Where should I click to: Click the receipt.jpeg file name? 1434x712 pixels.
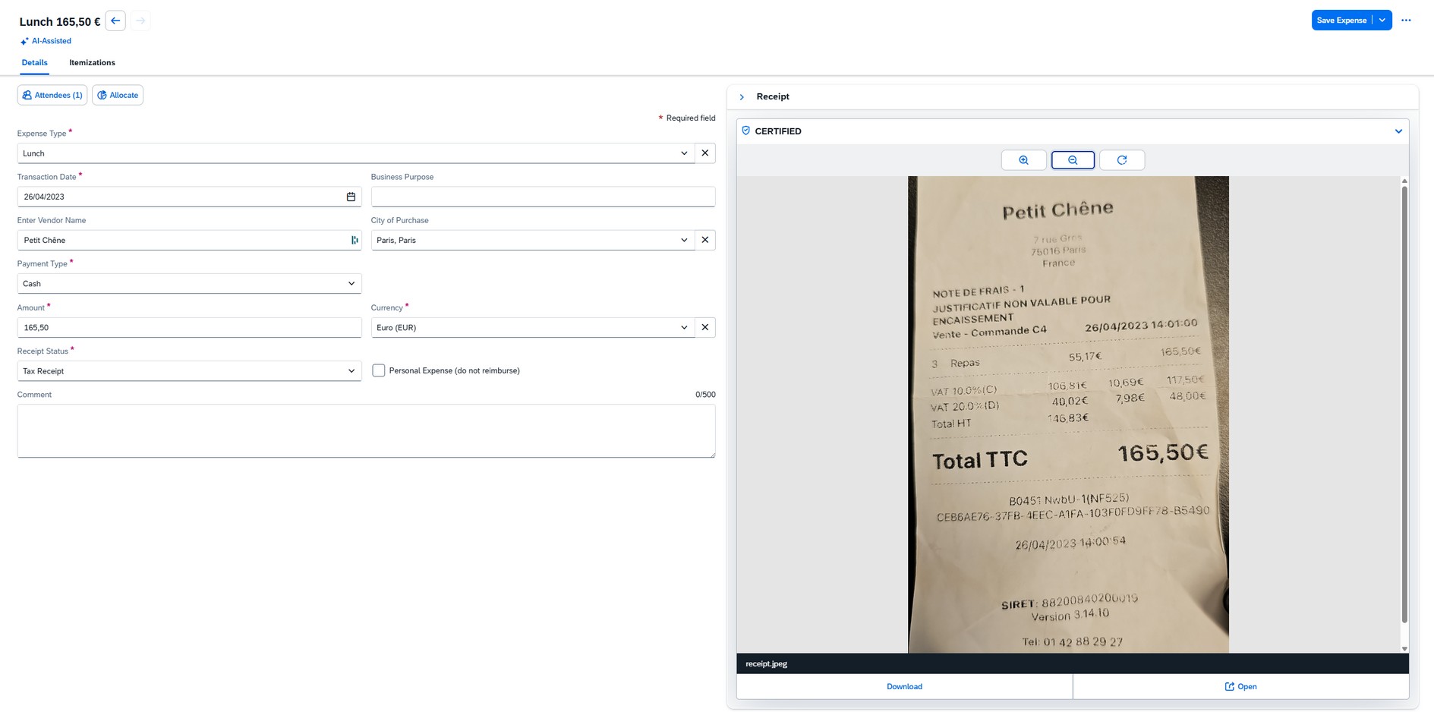[x=766, y=663]
